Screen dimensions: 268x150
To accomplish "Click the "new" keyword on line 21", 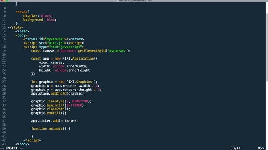I will pos(58,59).
